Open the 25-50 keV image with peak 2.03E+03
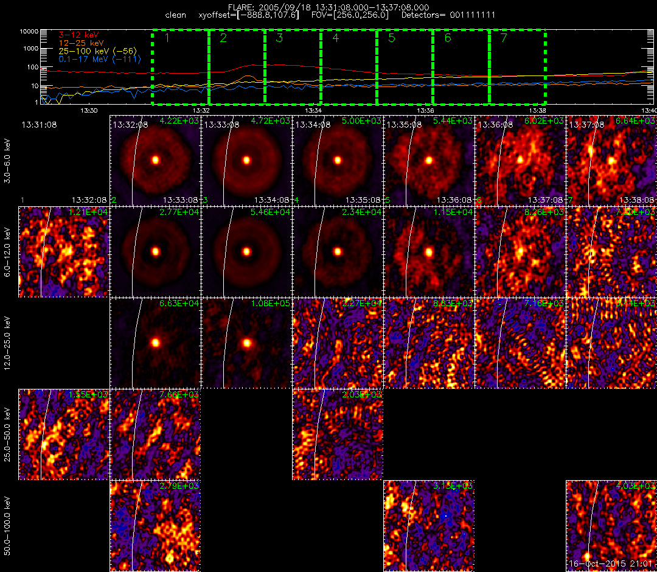 338,434
